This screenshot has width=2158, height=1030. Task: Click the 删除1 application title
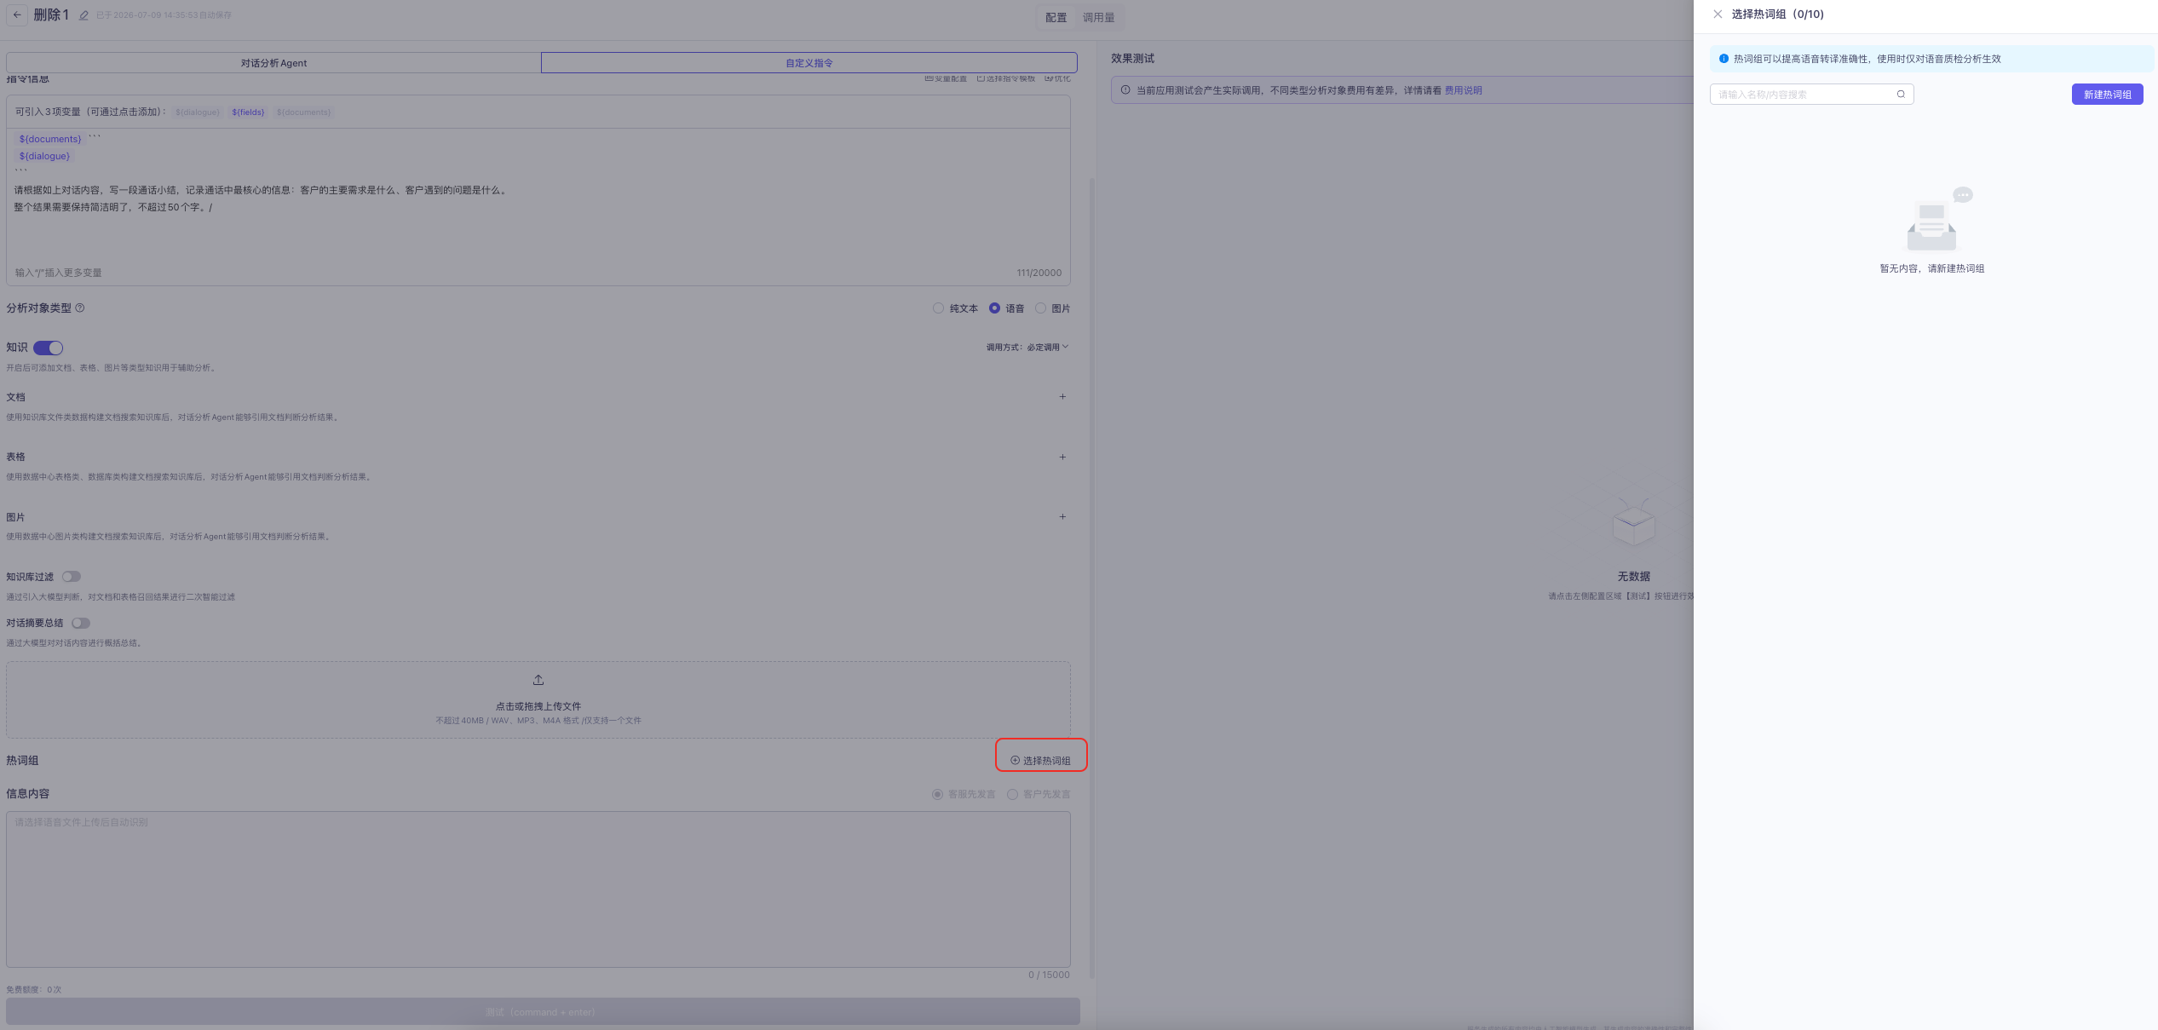click(51, 14)
